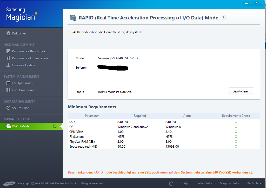
Task: Click the Performance Optimization arrows icon
Action: [x=8, y=58]
